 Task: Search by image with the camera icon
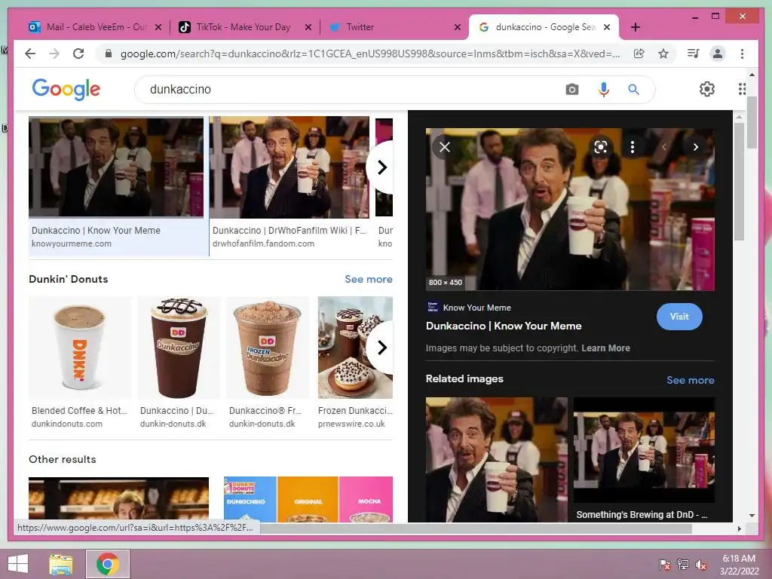coord(571,90)
